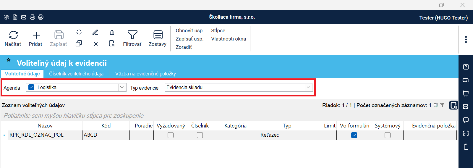Click the Načítať refresh icon
The height and width of the screenshot is (168, 473).
pyautogui.click(x=13, y=35)
